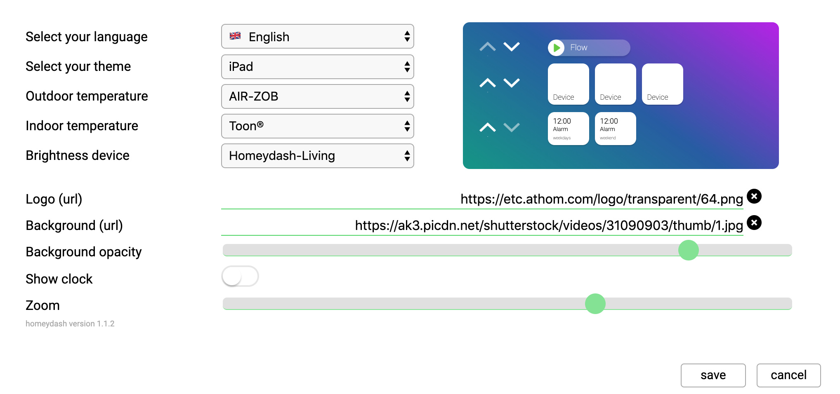Viewport: 840px width, 394px height.
Task: Expand Outdoor temperature dropdown AIR-ZOB
Action: click(x=317, y=96)
